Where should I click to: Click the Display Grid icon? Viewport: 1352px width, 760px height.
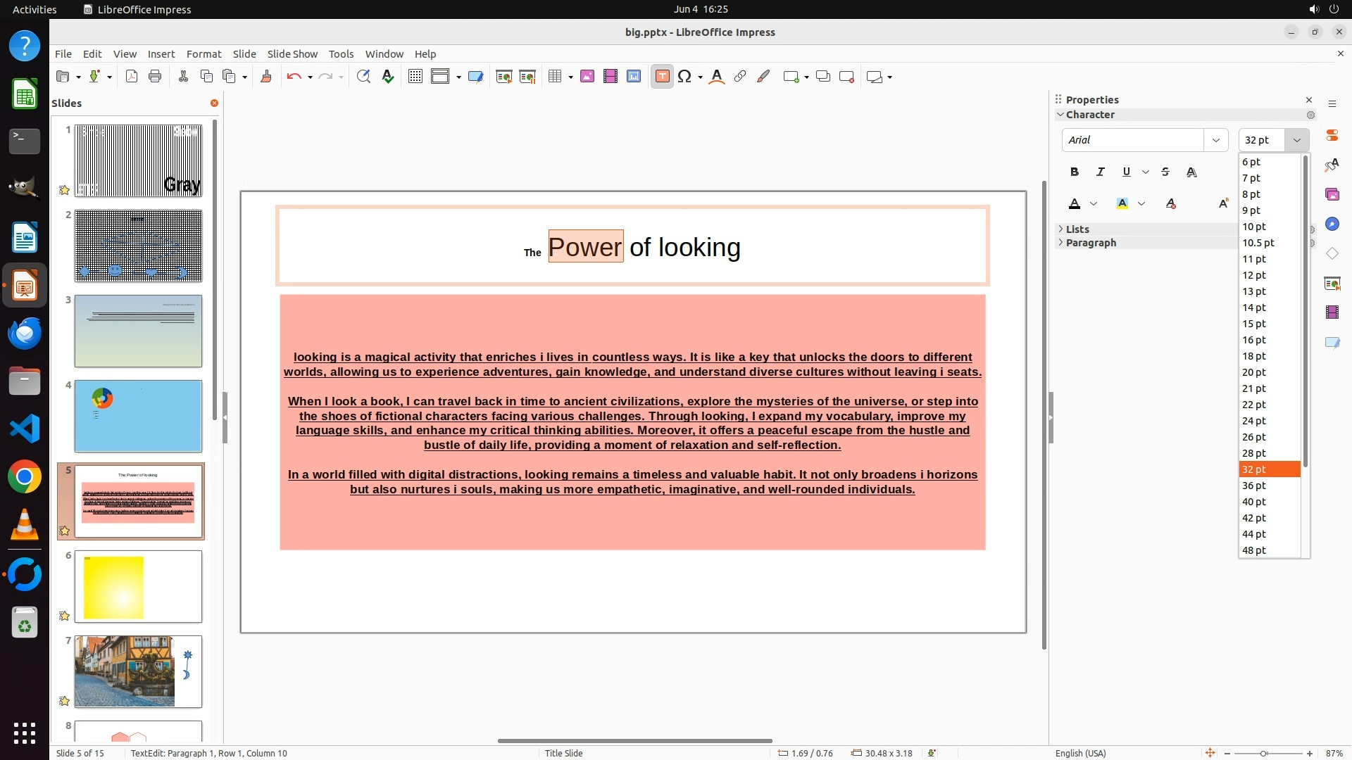coord(415,77)
